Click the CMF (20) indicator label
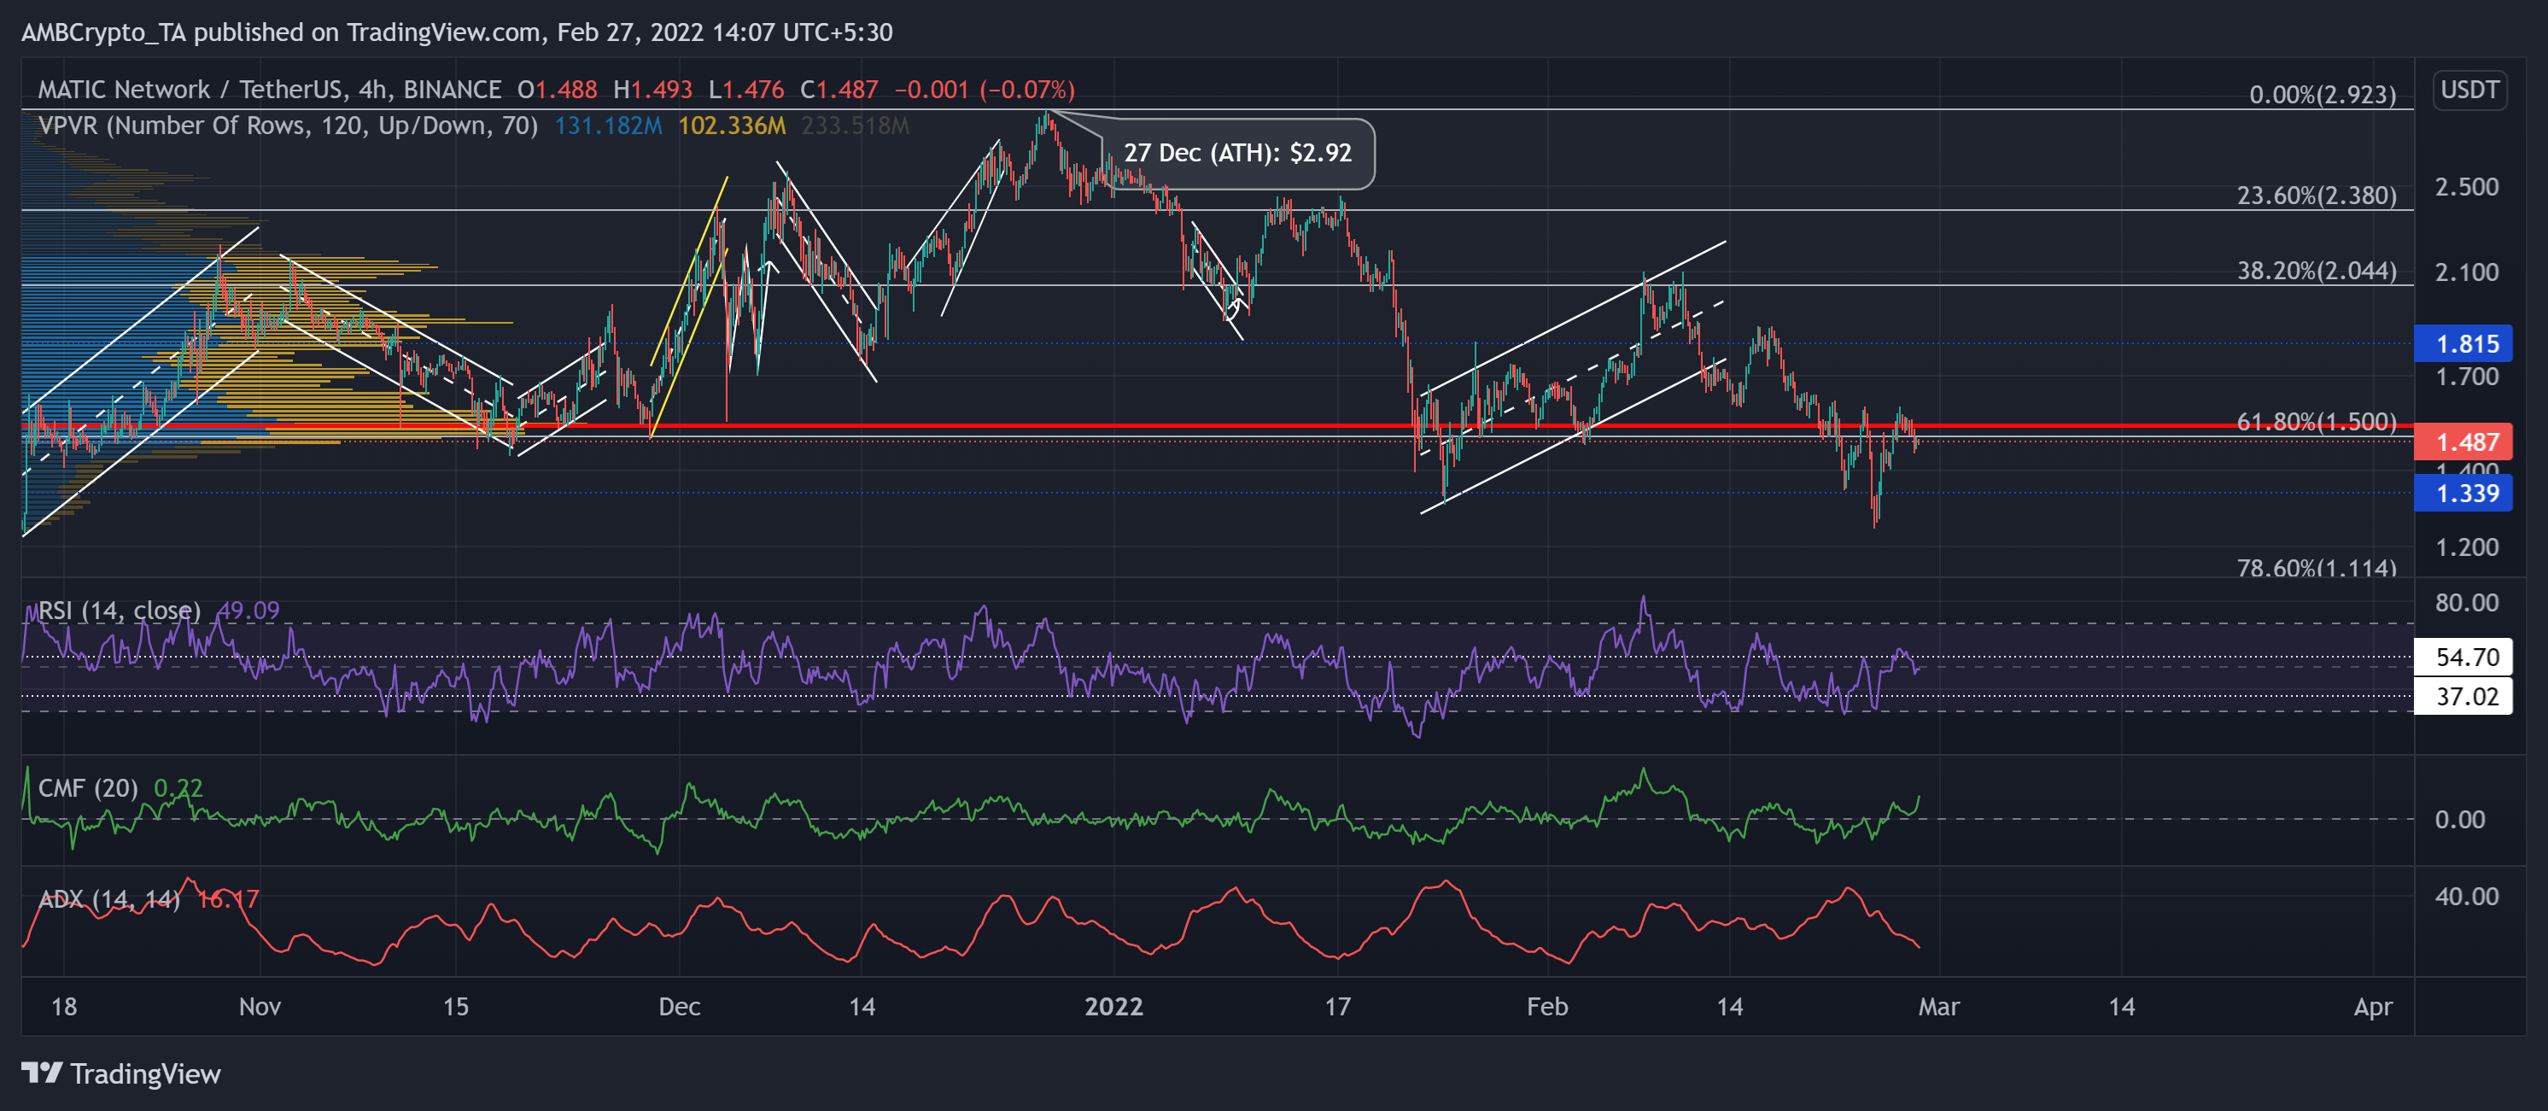This screenshot has width=2548, height=1111. click(88, 788)
